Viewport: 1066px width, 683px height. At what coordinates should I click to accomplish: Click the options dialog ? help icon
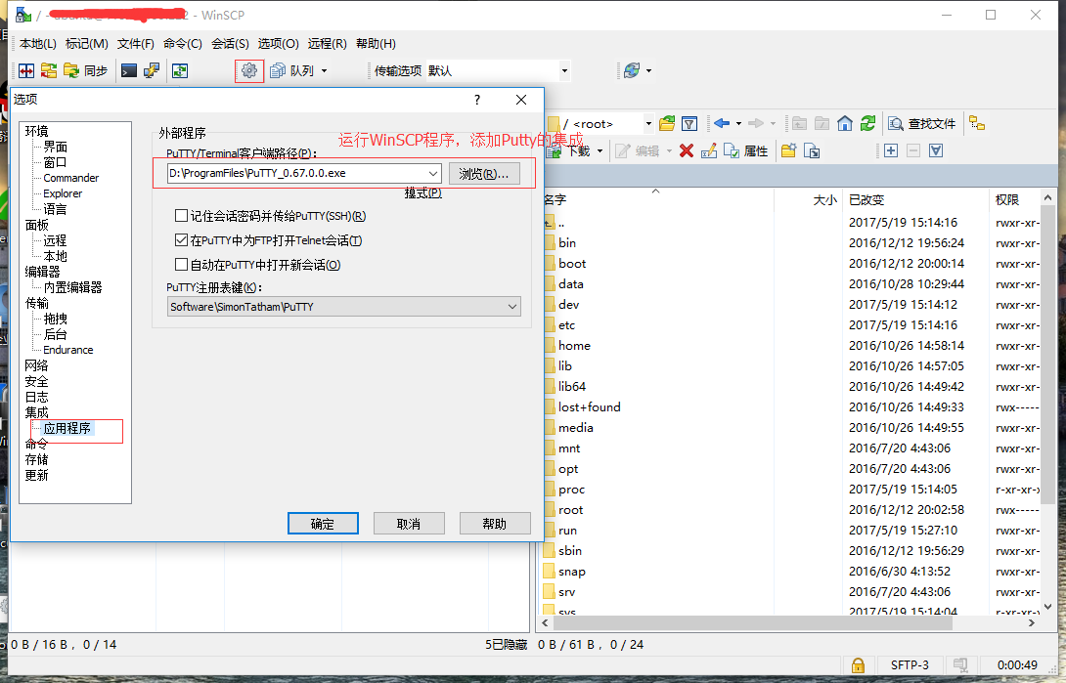[477, 100]
